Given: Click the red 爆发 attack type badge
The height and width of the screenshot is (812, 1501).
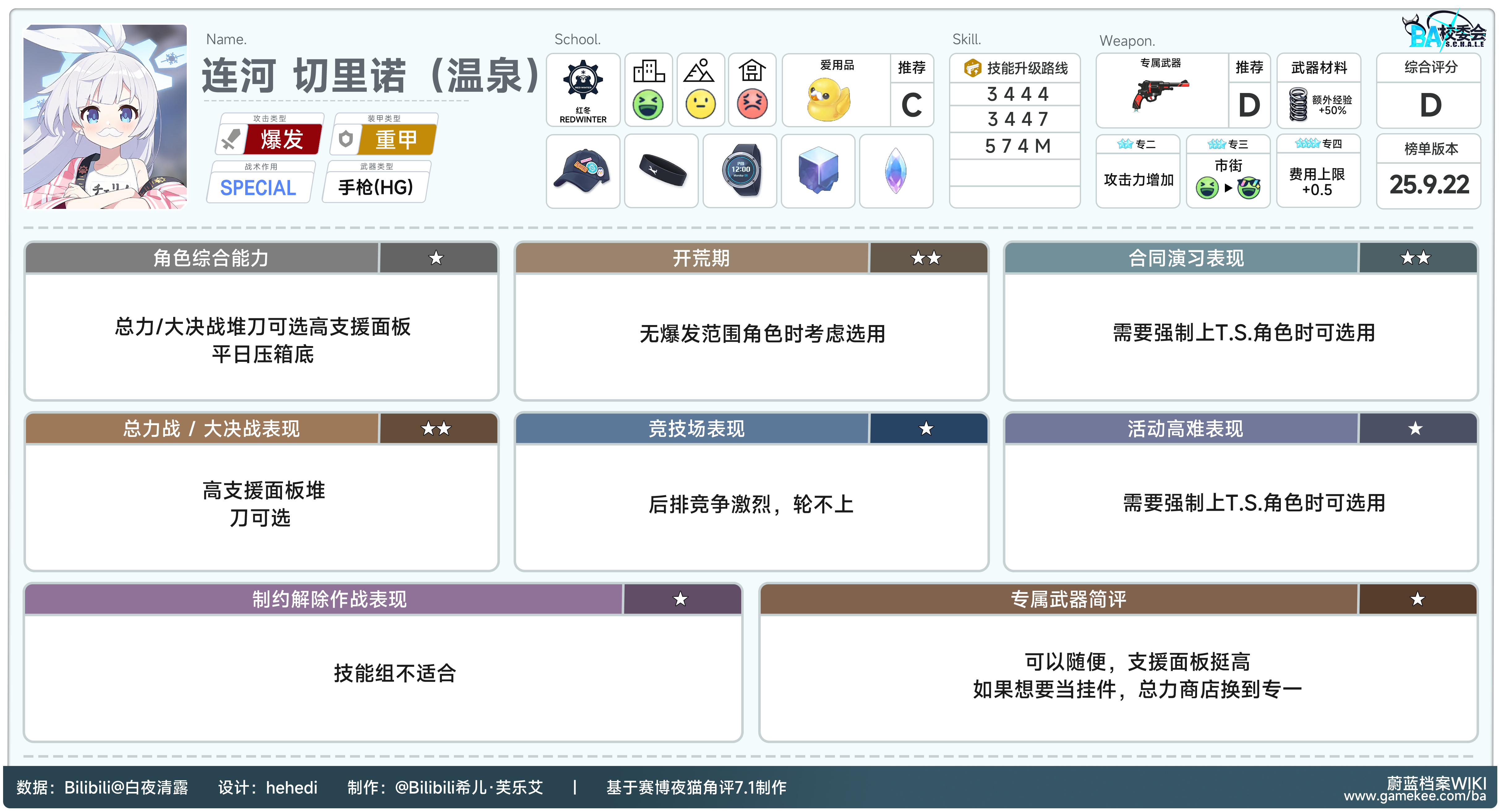Looking at the screenshot, I should pos(281,140).
